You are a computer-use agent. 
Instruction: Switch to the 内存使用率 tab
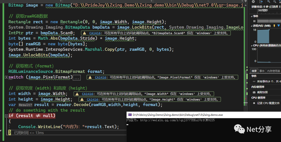tap(273, 71)
